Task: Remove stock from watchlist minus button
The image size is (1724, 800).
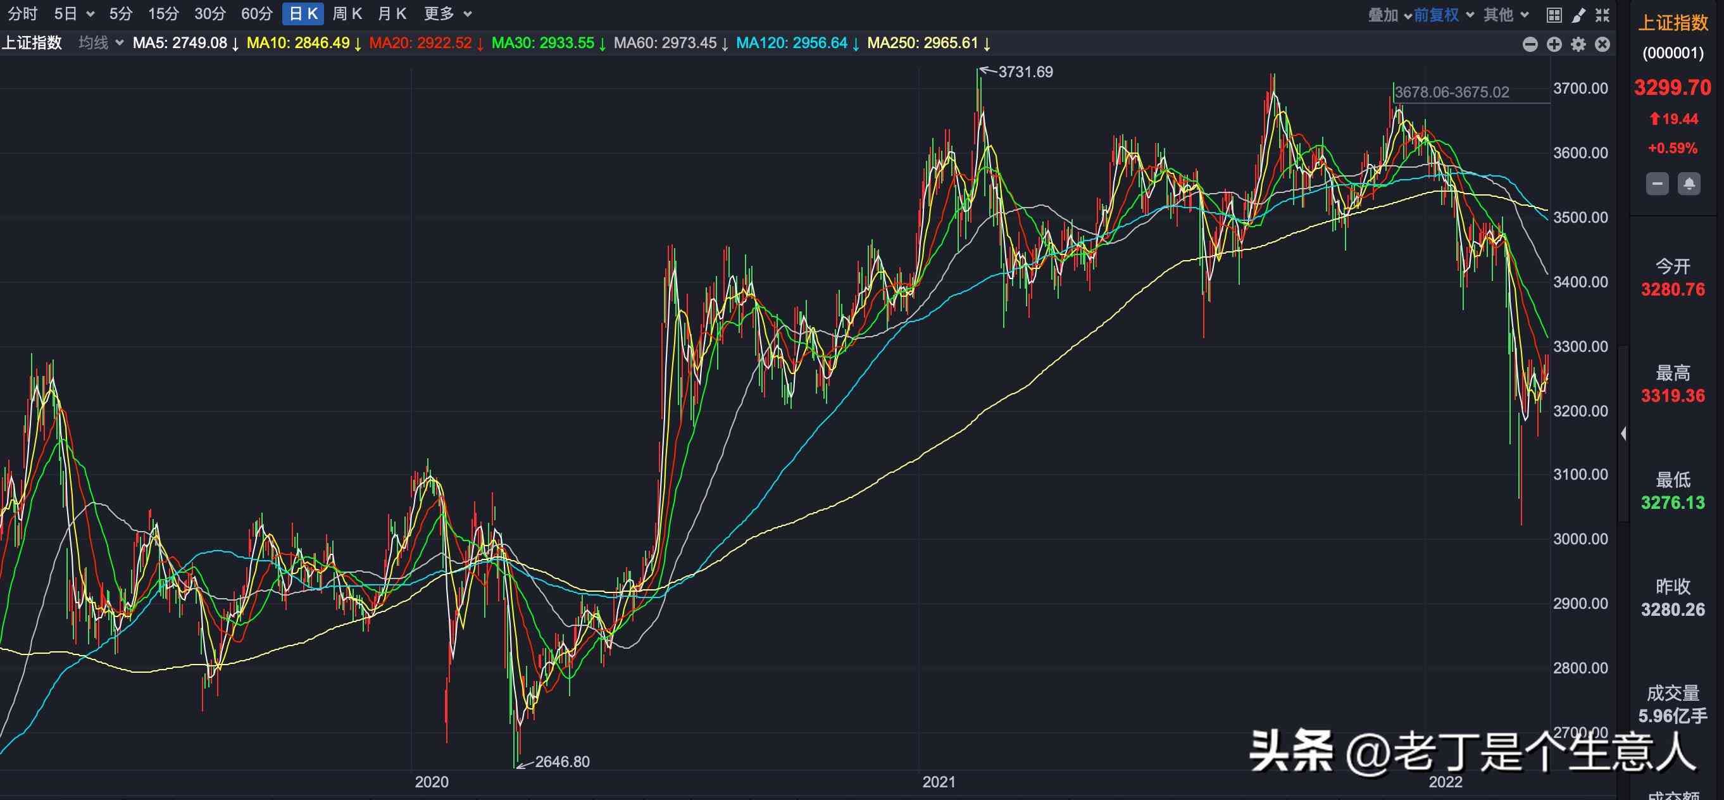Action: coord(1657,184)
